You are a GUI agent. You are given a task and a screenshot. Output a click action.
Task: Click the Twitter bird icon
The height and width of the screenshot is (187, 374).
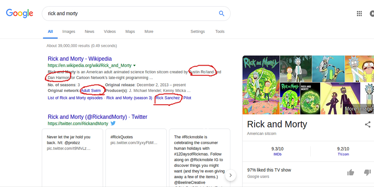(113, 123)
